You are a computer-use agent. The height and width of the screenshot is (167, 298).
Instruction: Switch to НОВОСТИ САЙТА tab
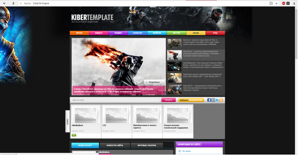click(x=115, y=145)
